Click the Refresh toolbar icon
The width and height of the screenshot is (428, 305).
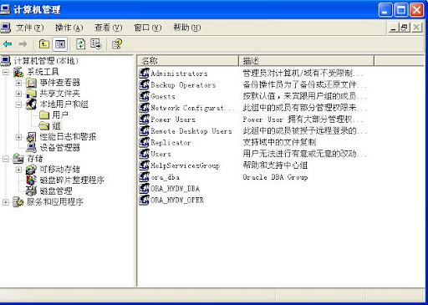(81, 44)
